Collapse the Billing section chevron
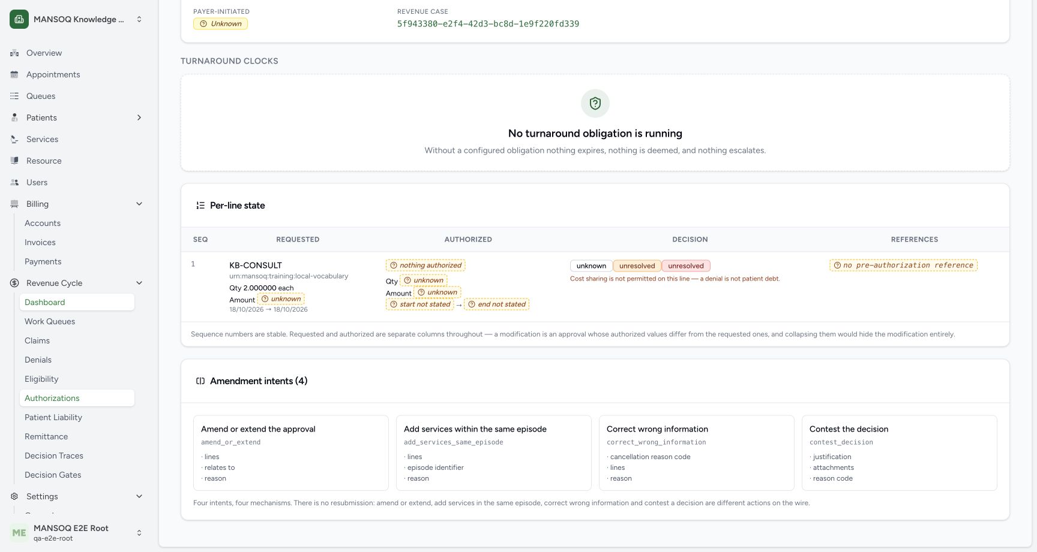This screenshot has width=1037, height=552. pyautogui.click(x=139, y=204)
